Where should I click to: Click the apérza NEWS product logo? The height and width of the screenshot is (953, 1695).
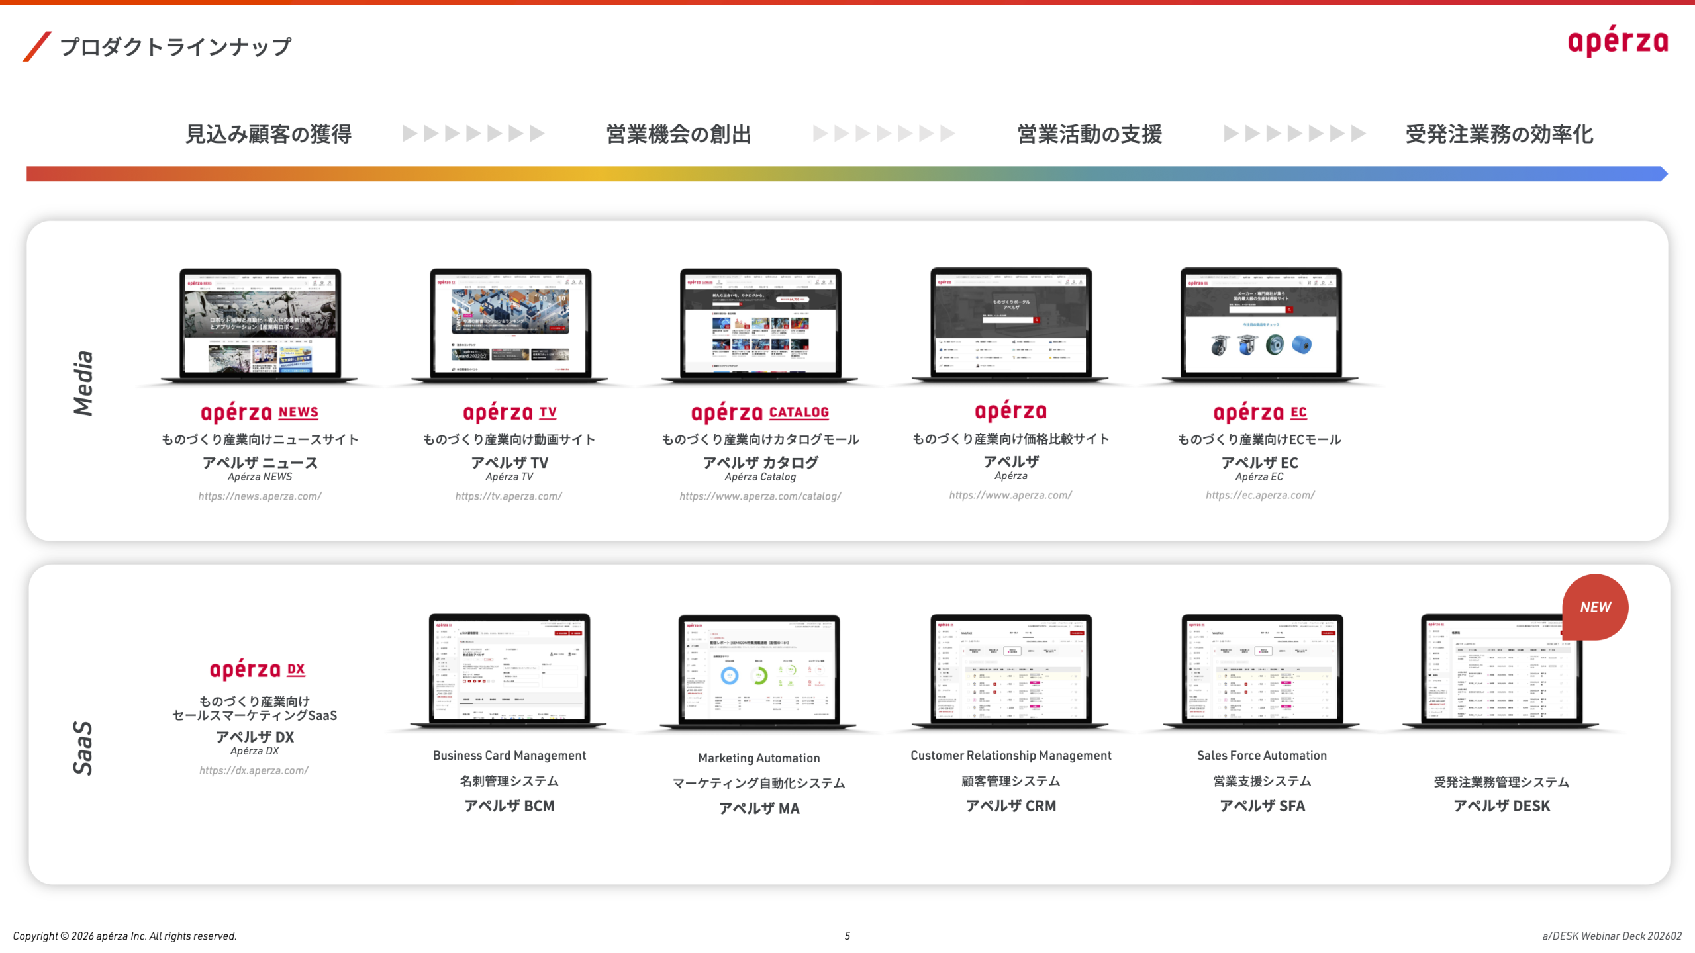pyautogui.click(x=260, y=413)
